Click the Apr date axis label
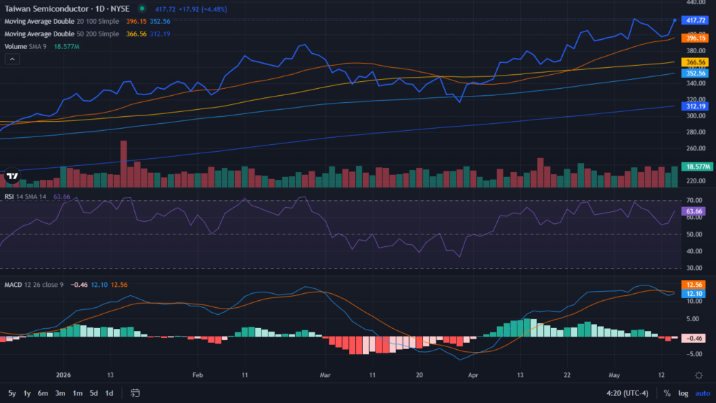Image resolution: width=716 pixels, height=403 pixels. (x=473, y=375)
